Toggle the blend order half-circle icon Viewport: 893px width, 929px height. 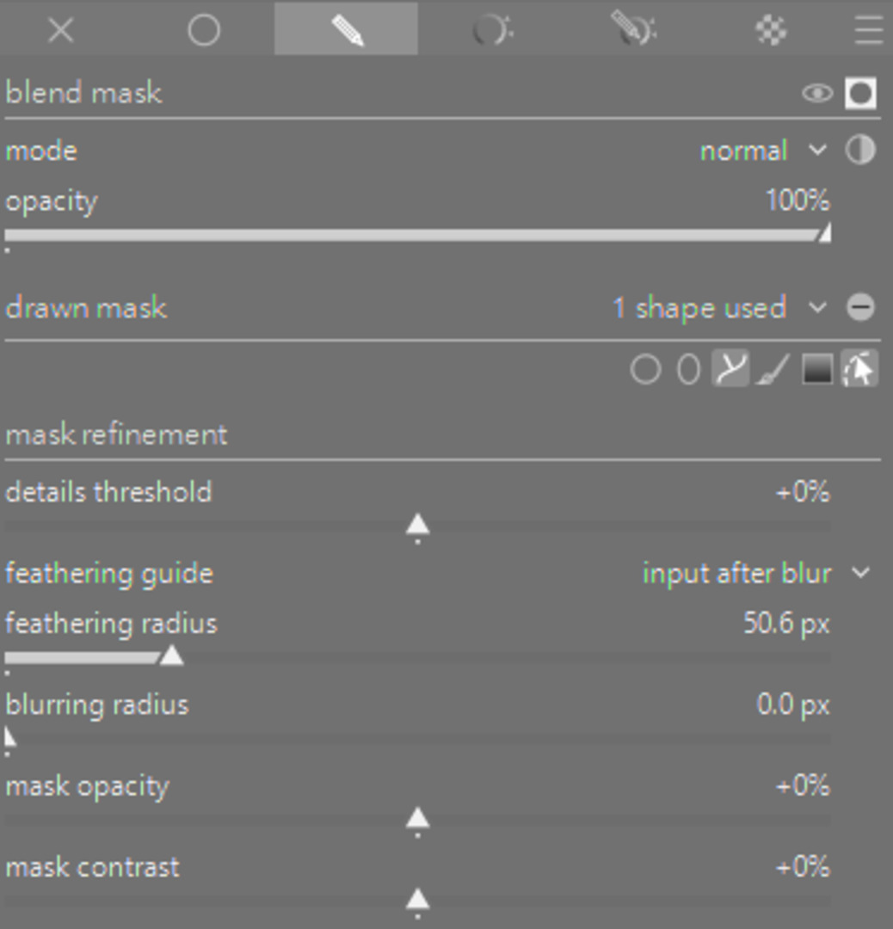[x=860, y=151]
